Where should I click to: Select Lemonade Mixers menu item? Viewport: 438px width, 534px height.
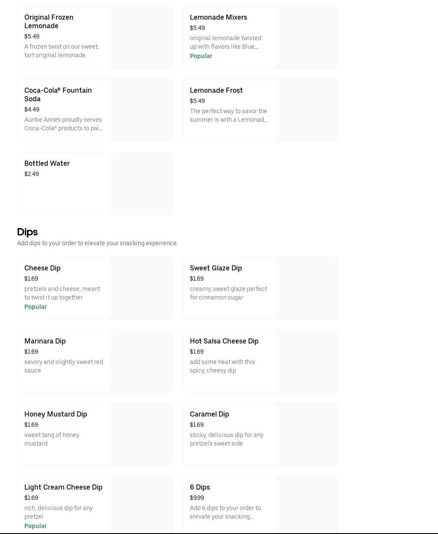coord(218,18)
